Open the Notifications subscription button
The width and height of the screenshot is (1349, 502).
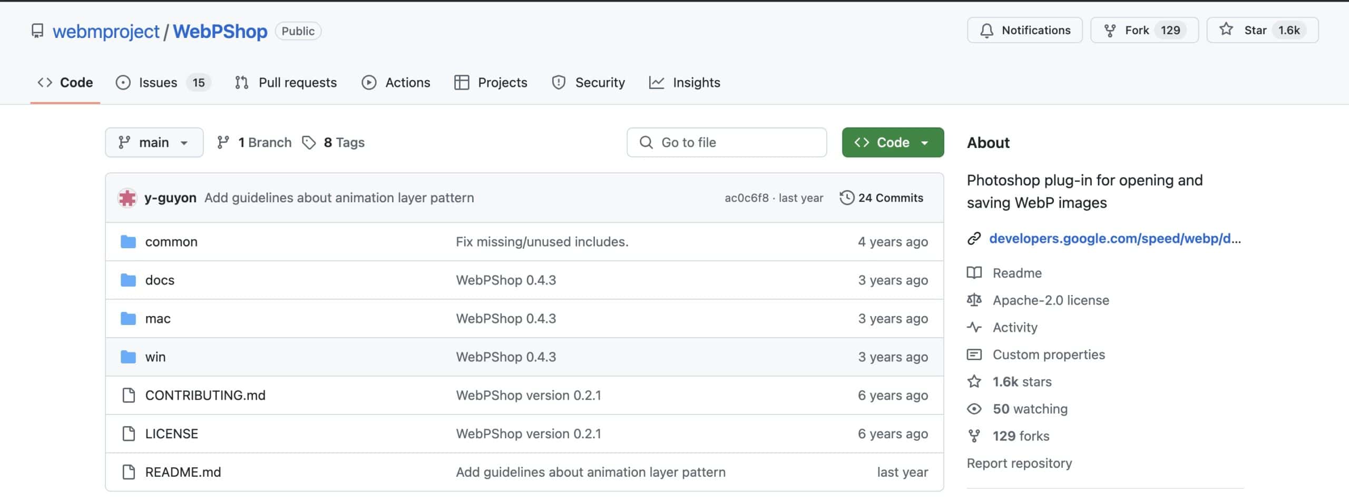[1024, 31]
